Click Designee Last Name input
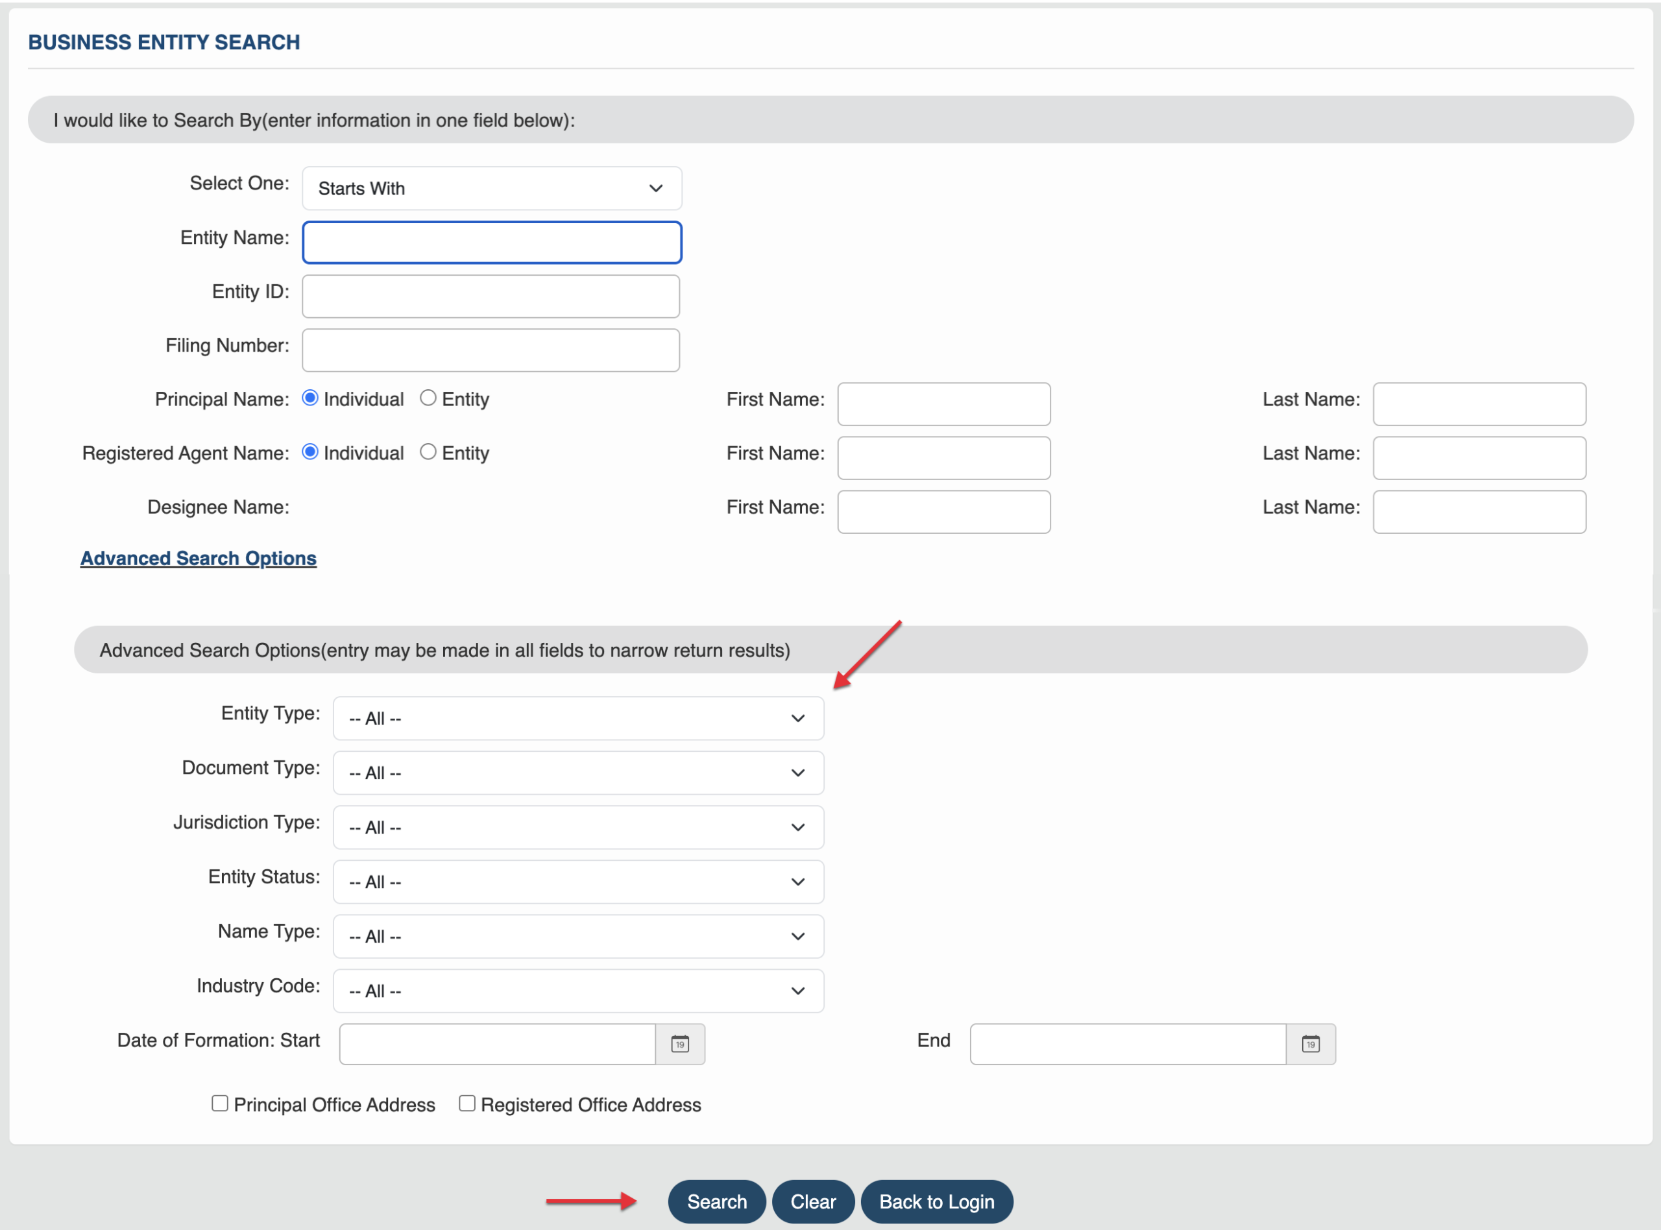 click(x=1479, y=511)
